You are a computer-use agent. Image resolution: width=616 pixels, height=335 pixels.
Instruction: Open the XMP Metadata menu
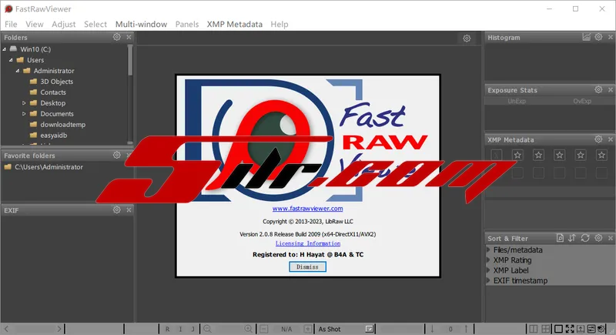pyautogui.click(x=234, y=24)
